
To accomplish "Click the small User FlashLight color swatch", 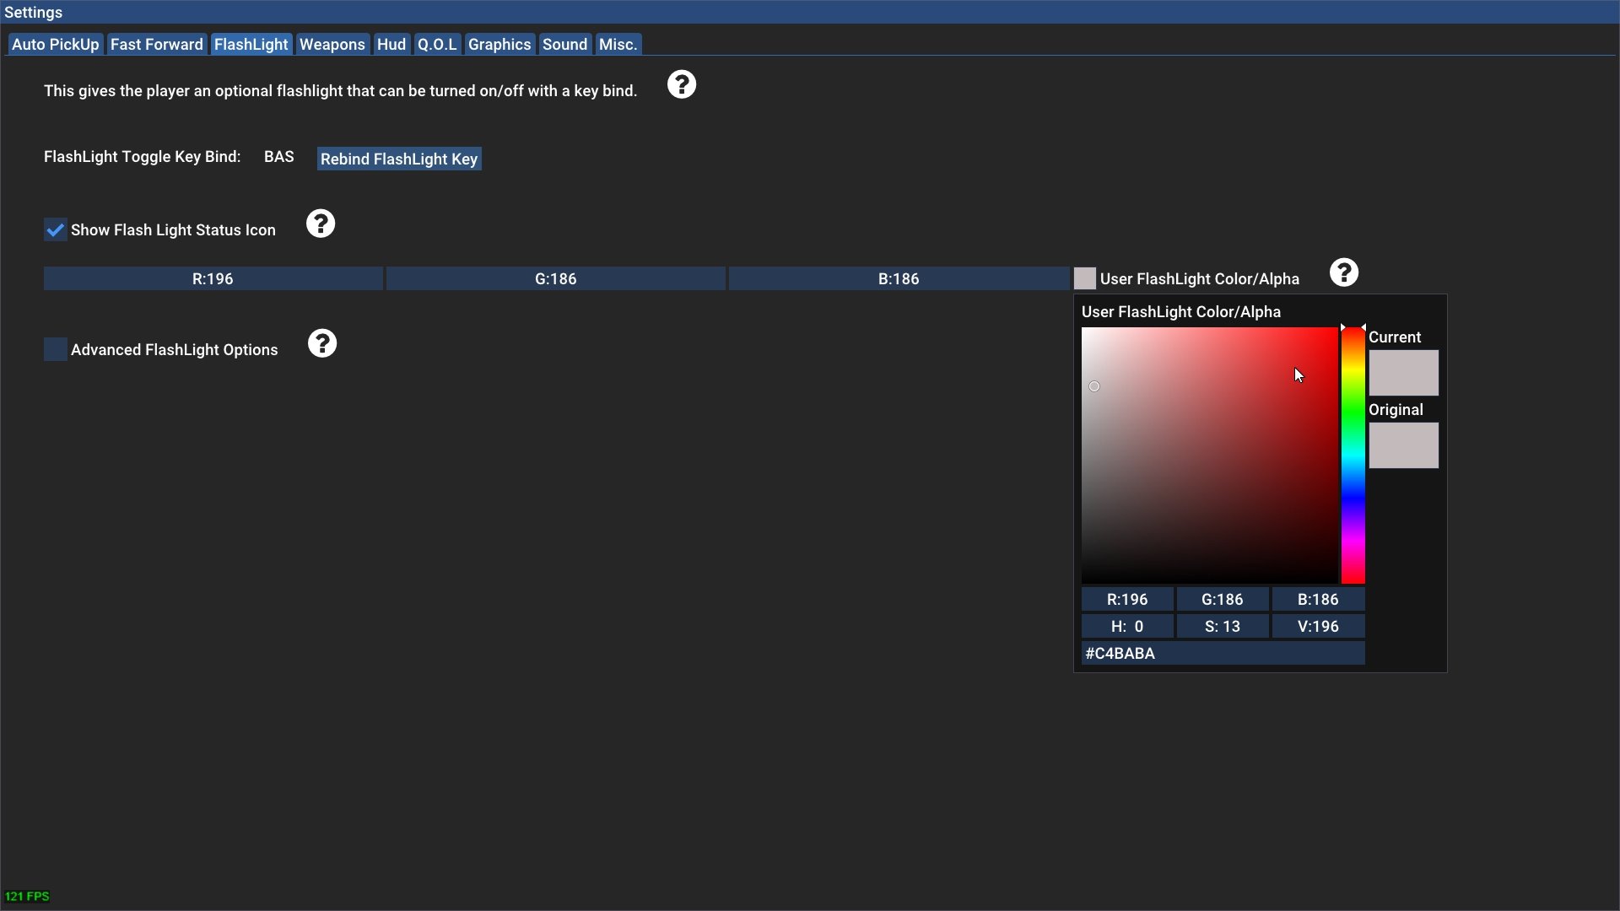I will pyautogui.click(x=1084, y=278).
